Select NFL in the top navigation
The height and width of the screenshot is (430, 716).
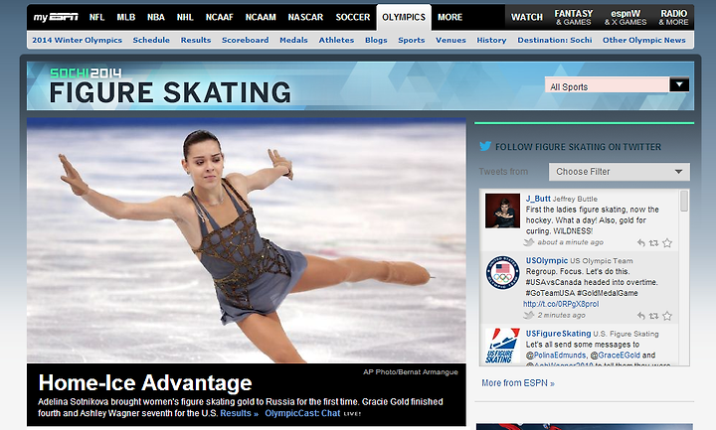[96, 17]
